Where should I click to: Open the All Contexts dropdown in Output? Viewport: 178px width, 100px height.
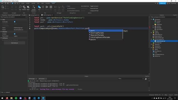point(43,79)
